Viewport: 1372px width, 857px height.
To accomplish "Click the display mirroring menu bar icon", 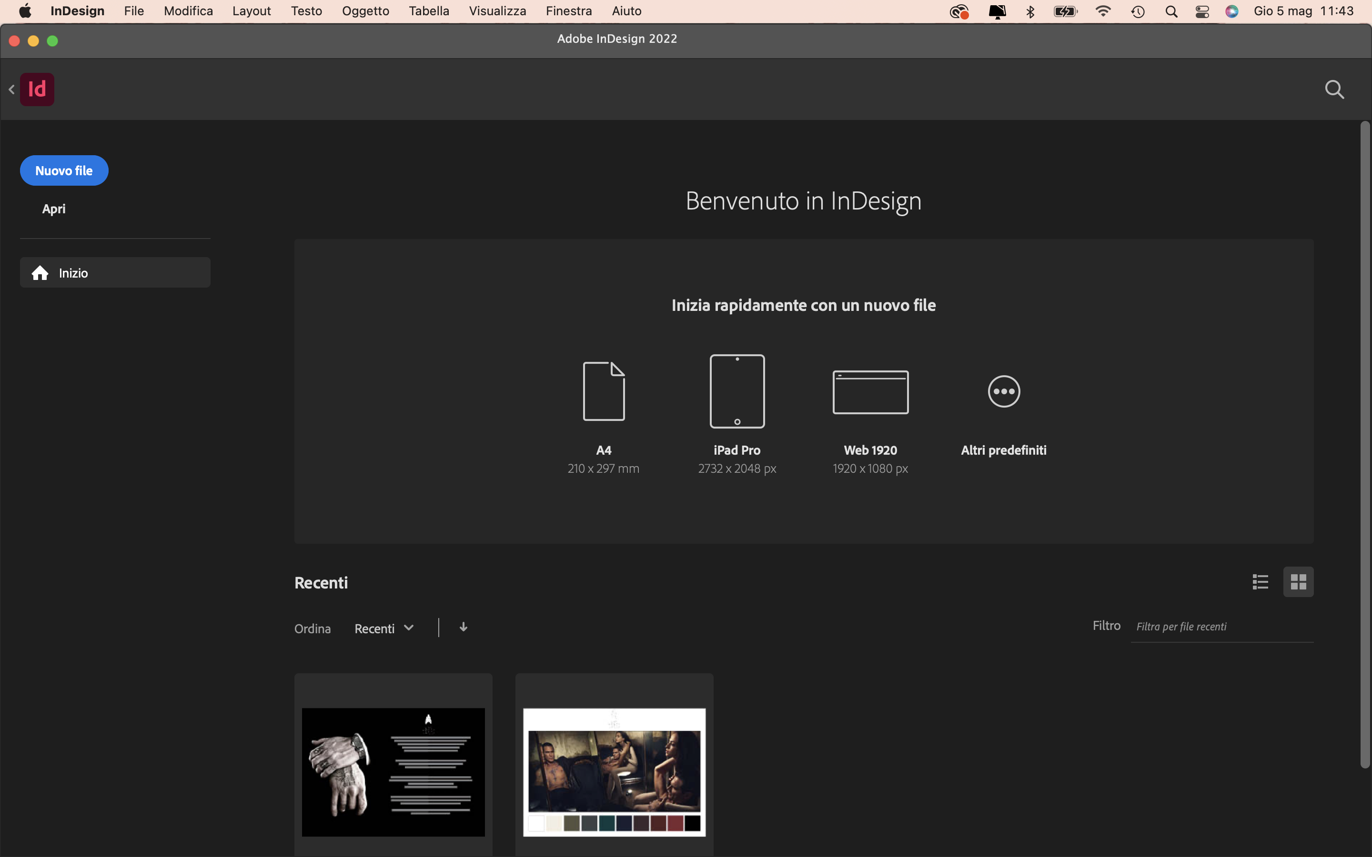I will tap(997, 11).
